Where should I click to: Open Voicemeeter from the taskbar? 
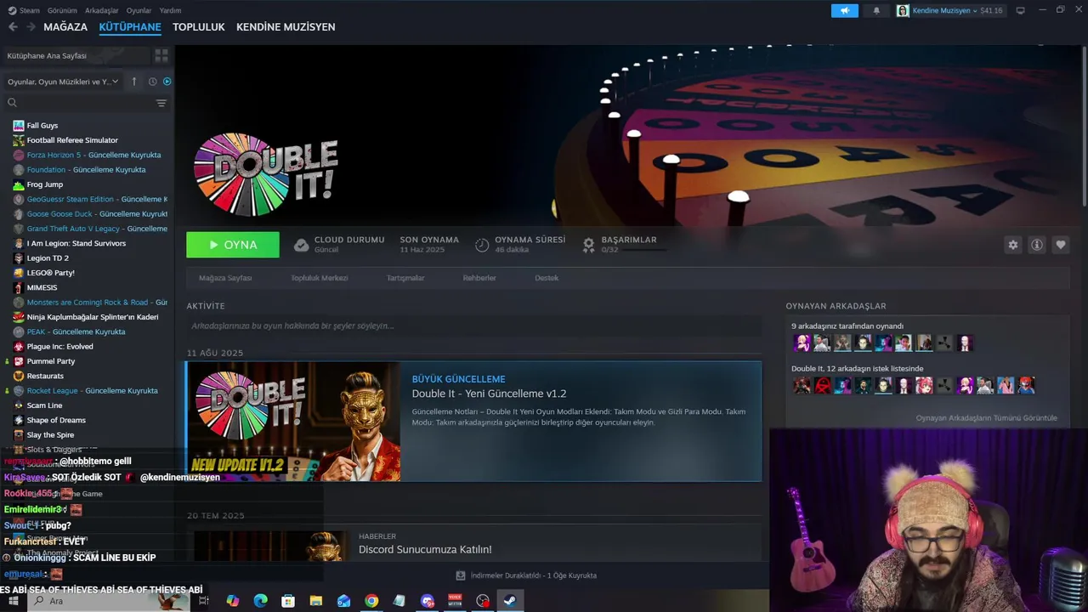tap(455, 601)
